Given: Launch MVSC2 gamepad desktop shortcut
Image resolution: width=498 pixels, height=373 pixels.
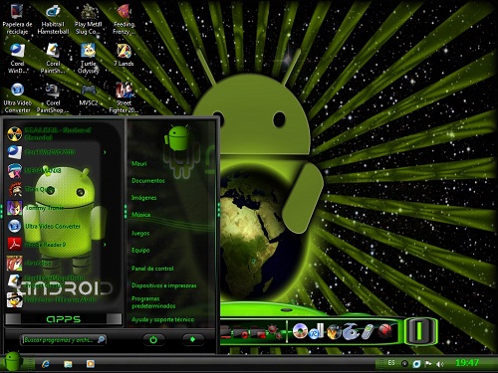Looking at the screenshot, I should pyautogui.click(x=89, y=95).
